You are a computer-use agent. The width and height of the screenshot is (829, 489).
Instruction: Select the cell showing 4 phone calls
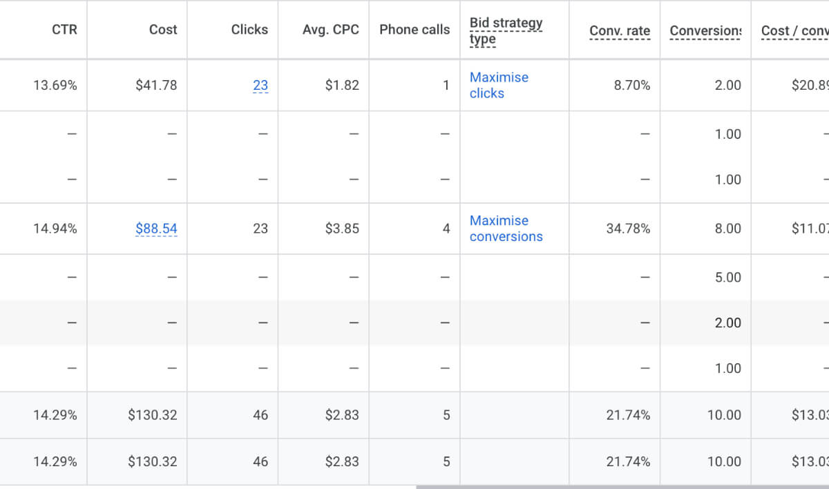(x=446, y=229)
